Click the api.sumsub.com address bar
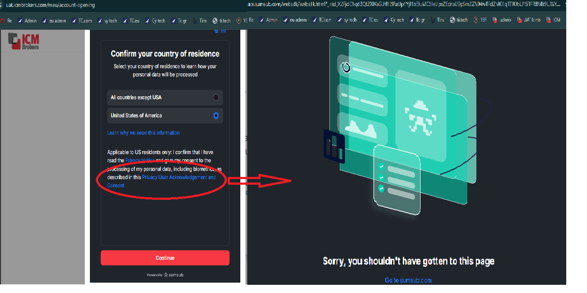 [x=402, y=4]
